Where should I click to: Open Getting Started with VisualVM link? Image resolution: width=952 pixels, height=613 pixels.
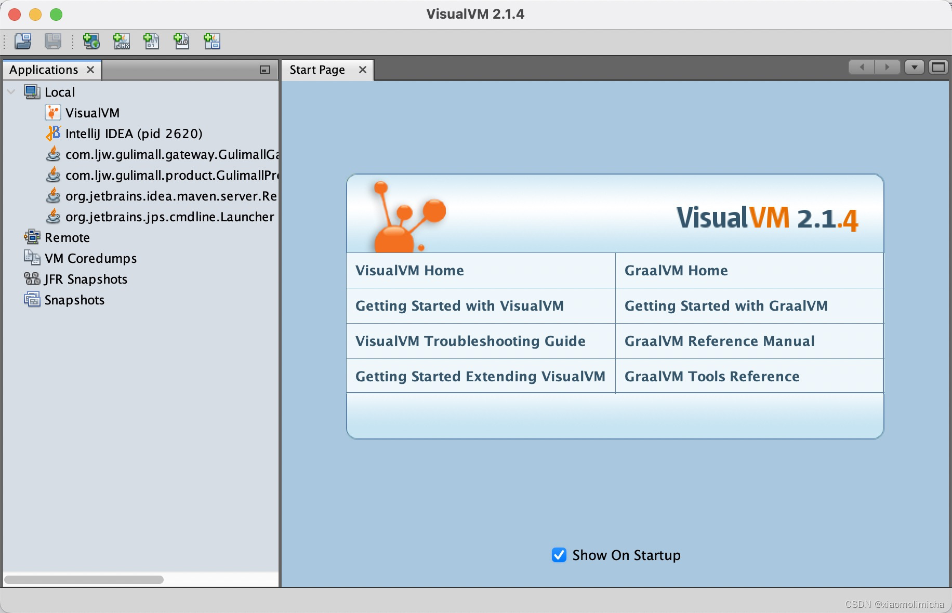click(459, 305)
